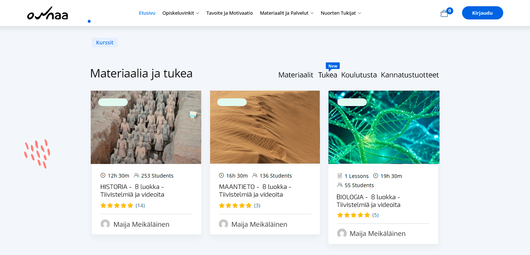The image size is (530, 255).
Task: Open the HISTORIA 8 luokka course title
Action: click(132, 190)
